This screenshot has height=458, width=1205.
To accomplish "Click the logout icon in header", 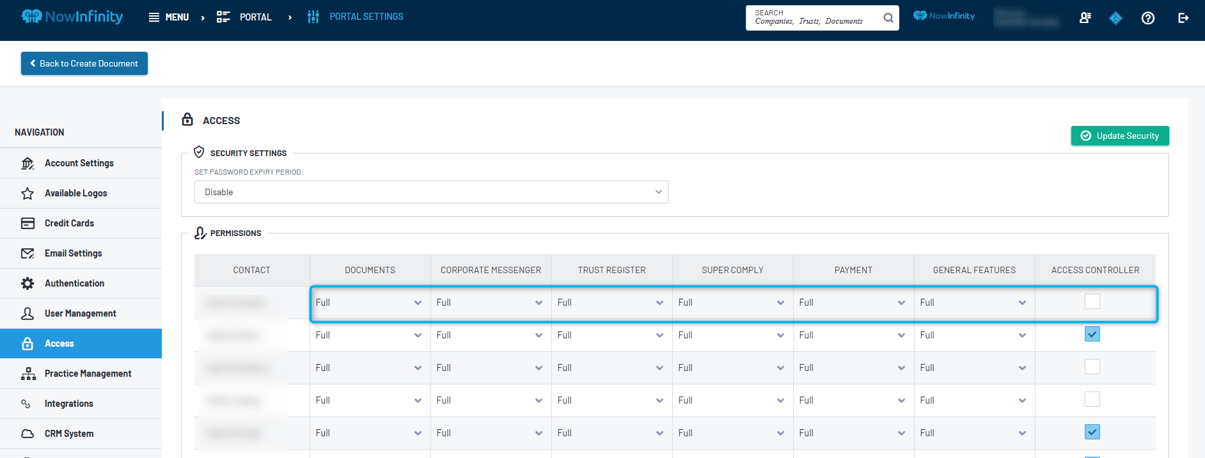I will coord(1183,18).
